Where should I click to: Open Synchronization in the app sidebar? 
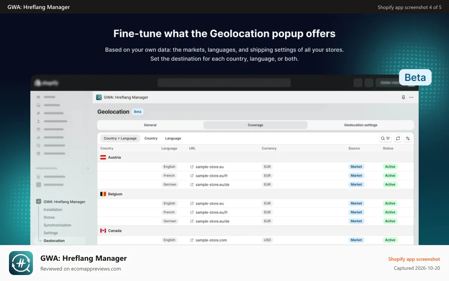point(57,225)
